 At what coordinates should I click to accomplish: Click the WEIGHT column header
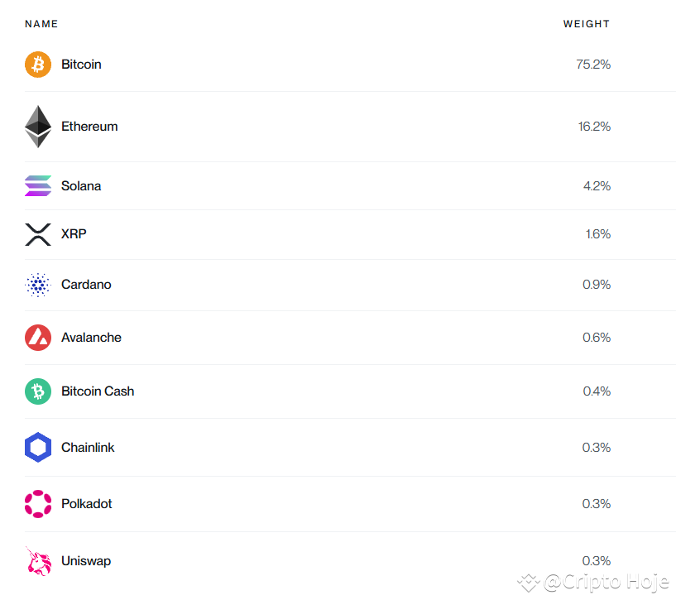[586, 24]
